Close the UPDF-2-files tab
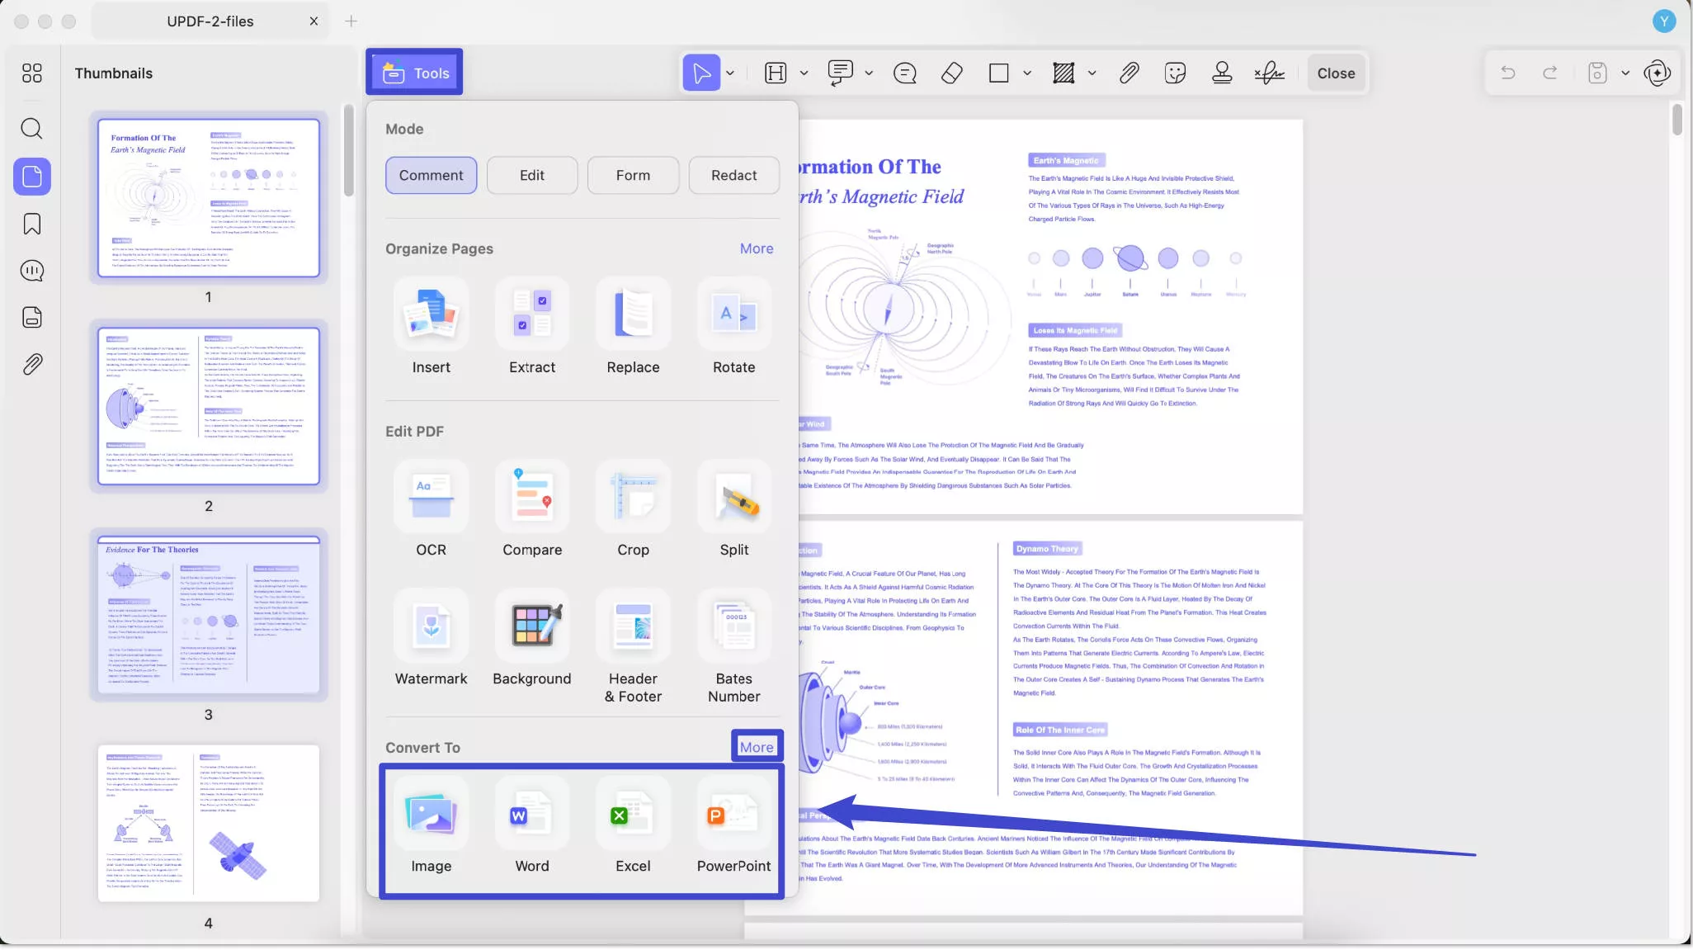Screen dimensions: 1693x950 coord(314,21)
